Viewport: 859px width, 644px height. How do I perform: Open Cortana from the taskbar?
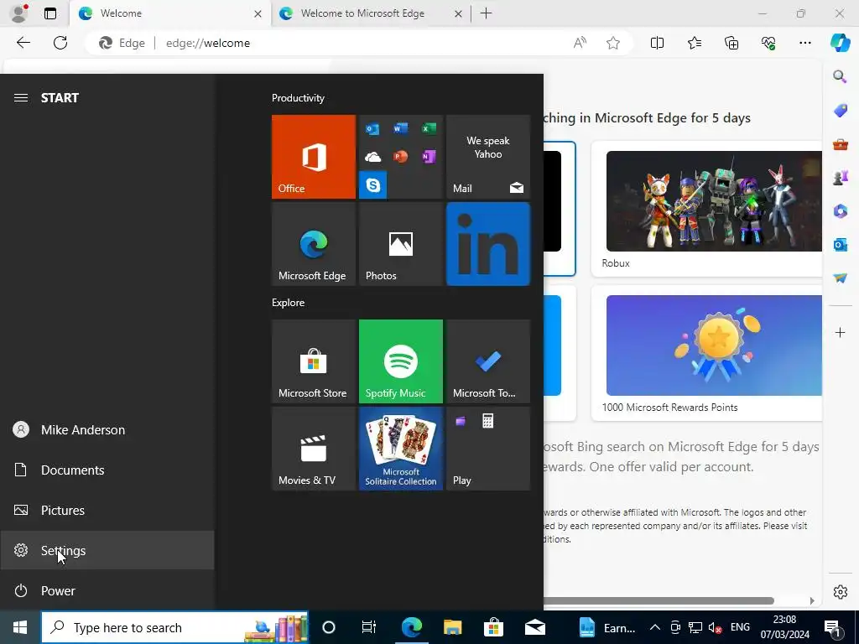[329, 627]
